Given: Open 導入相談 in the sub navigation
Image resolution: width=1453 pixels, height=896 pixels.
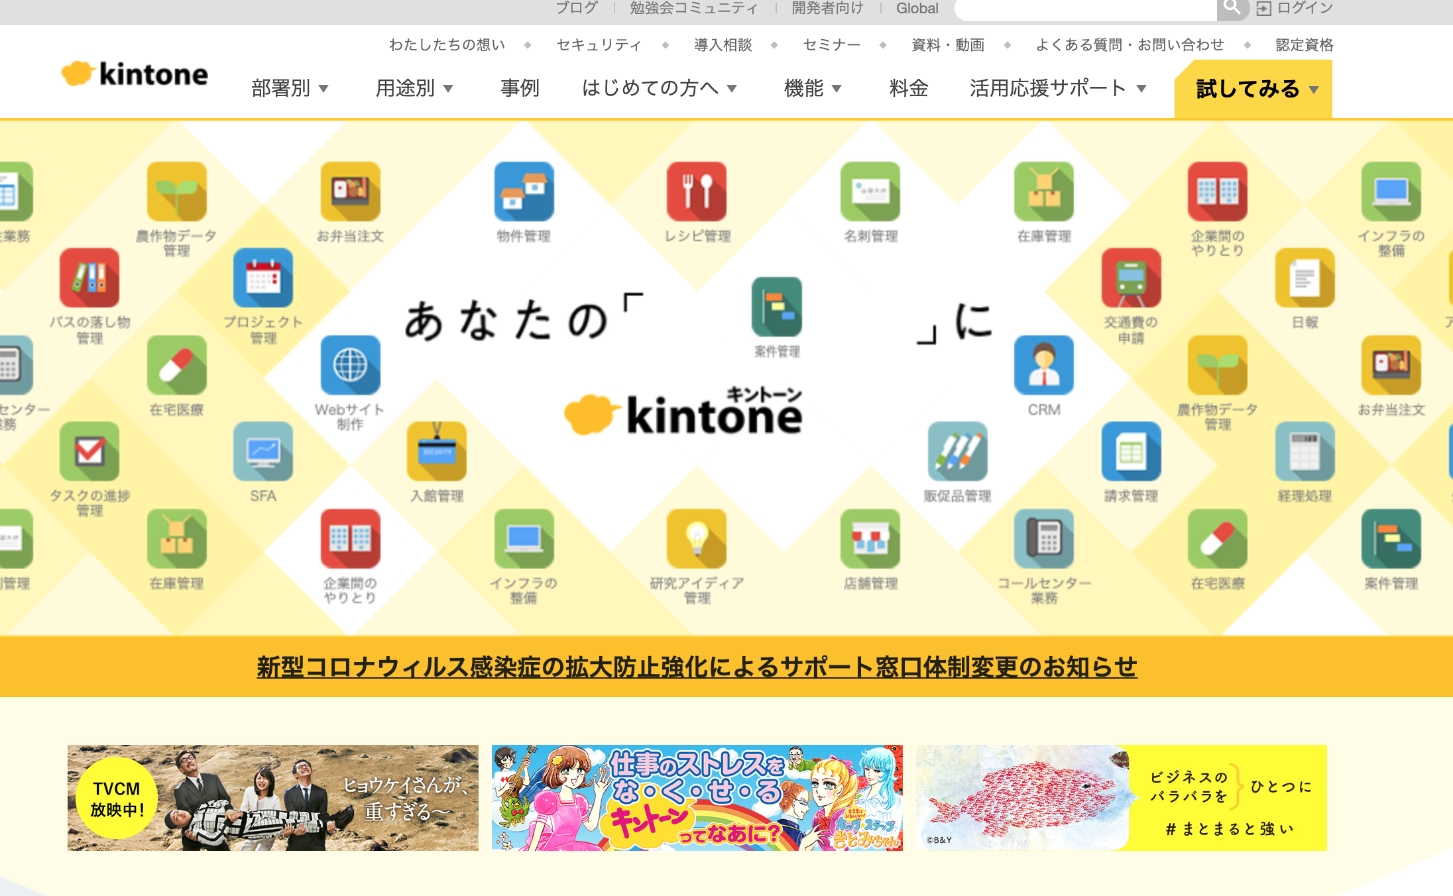Looking at the screenshot, I should pos(723,44).
